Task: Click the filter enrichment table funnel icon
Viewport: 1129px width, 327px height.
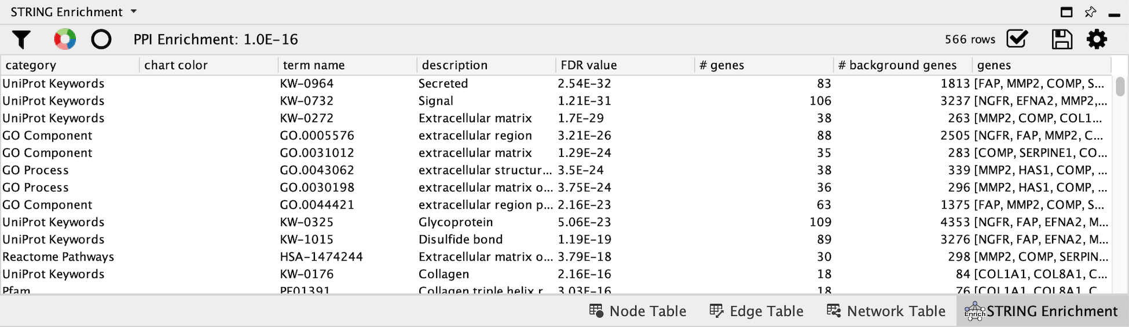Action: coord(21,39)
